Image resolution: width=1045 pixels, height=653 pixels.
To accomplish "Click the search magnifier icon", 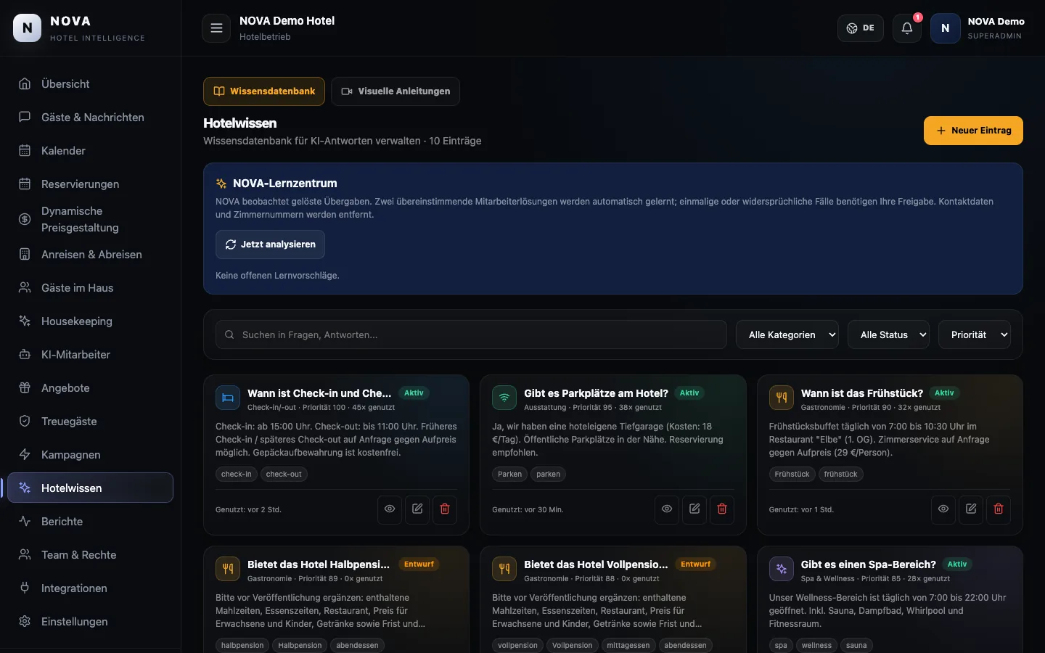I will click(229, 334).
